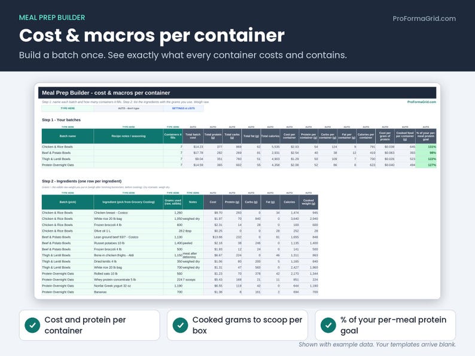475x356 pixels.
Task: Click the checkmark icon beside 'Cooked grams to scoop per box'
Action: coord(180,325)
